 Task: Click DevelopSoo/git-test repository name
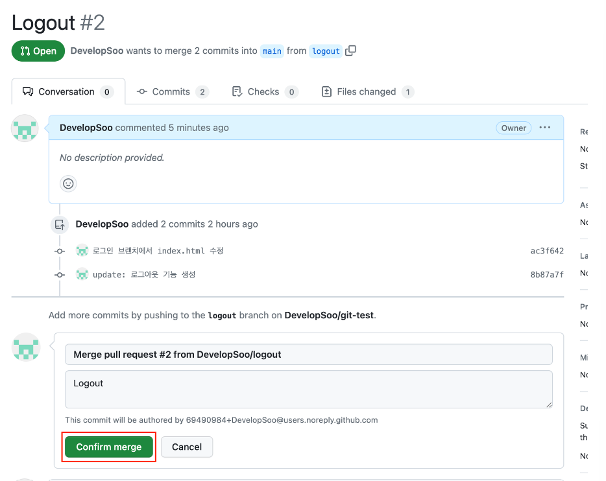(329, 315)
